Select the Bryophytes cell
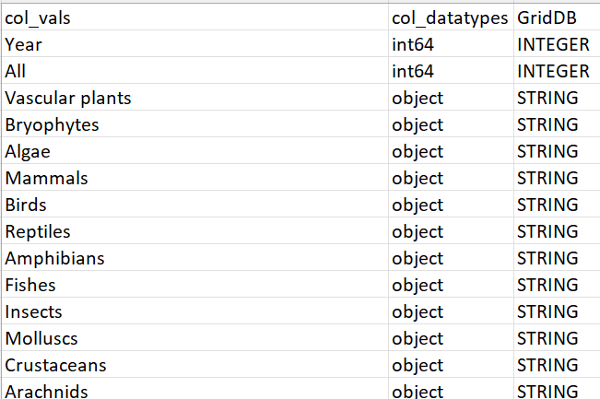Image resolution: width=600 pixels, height=399 pixels. pos(52,124)
